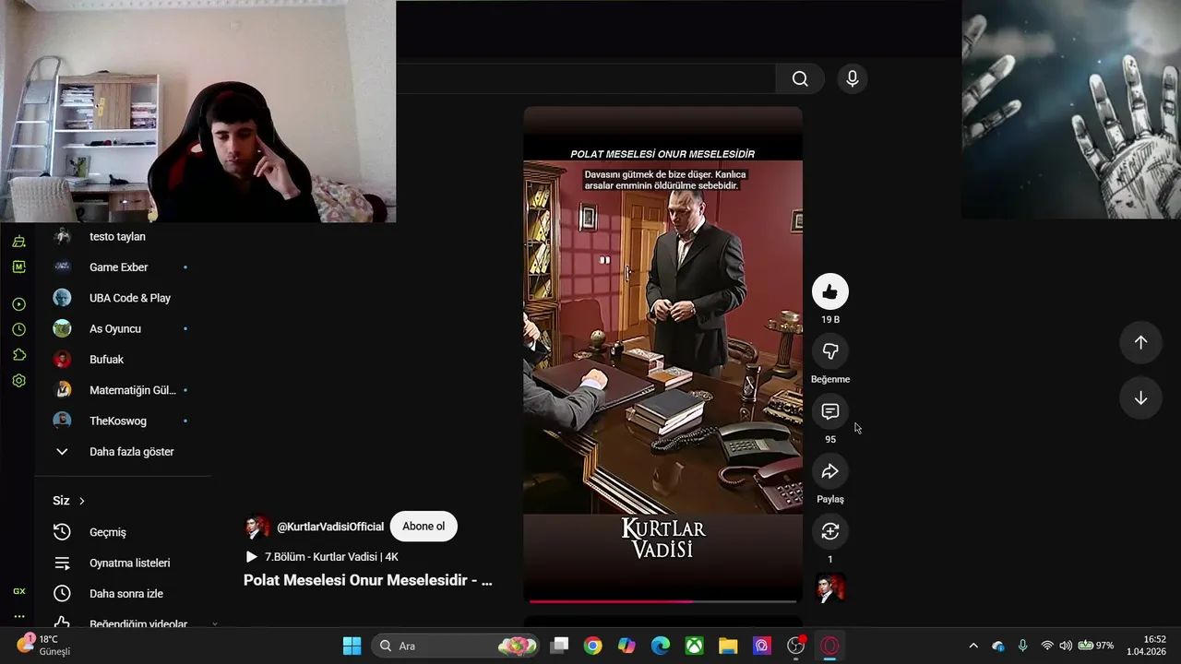
Task: Open the GX icon in sidebar
Action: pyautogui.click(x=18, y=591)
